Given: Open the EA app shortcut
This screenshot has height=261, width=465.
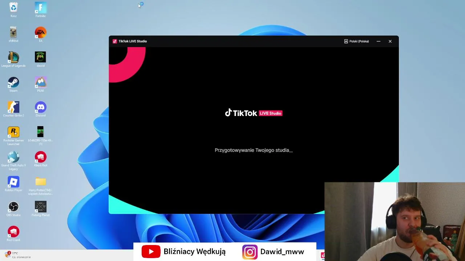Looking at the screenshot, I should 40,34.
